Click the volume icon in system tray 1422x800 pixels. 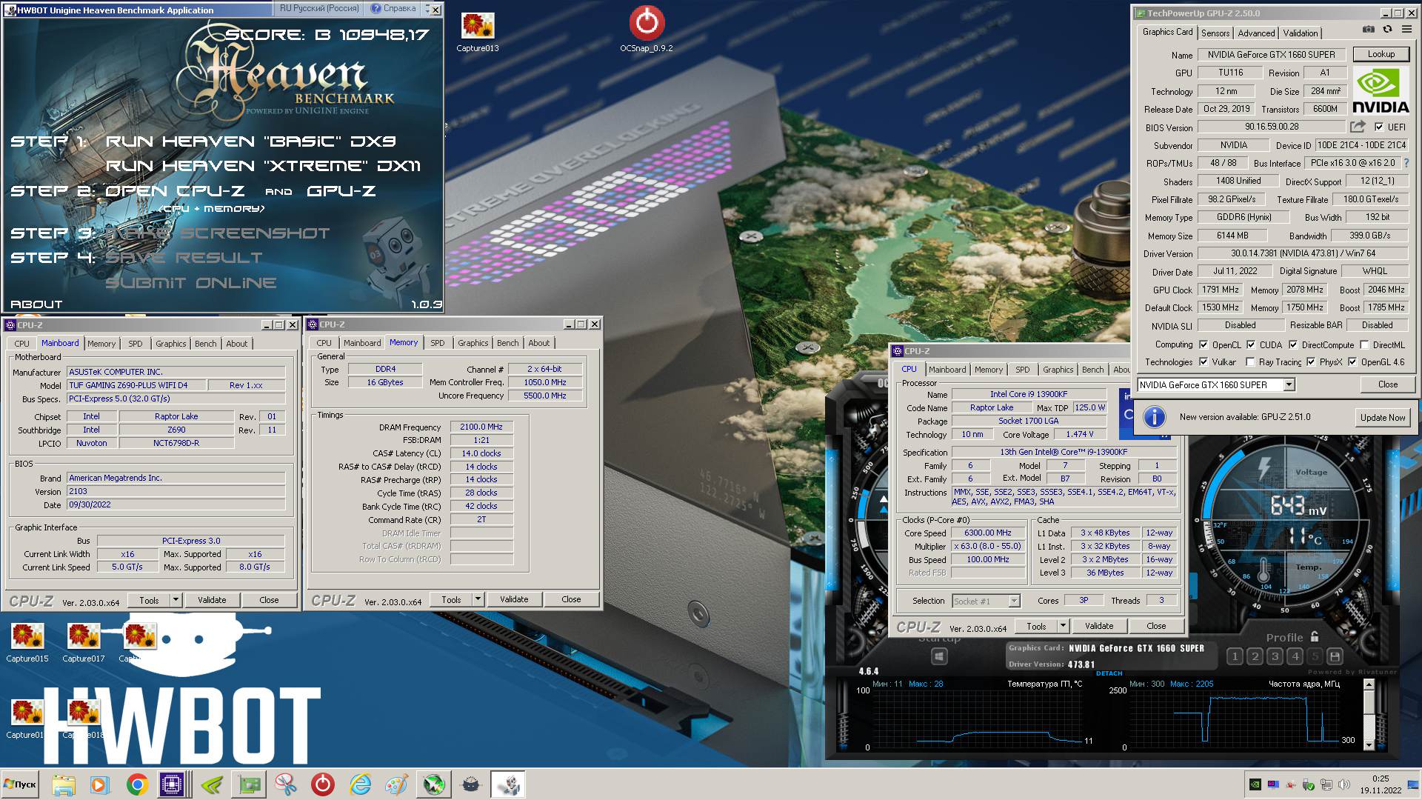pos(1343,784)
